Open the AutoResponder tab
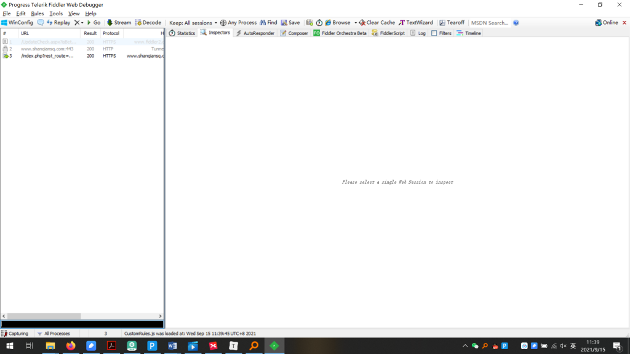630x354 pixels. 255,33
